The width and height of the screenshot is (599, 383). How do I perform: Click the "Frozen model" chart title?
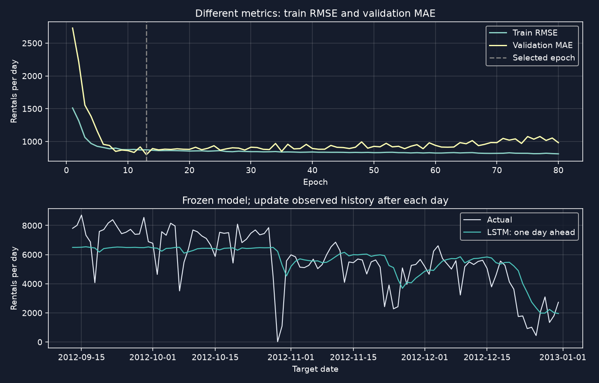coord(315,200)
